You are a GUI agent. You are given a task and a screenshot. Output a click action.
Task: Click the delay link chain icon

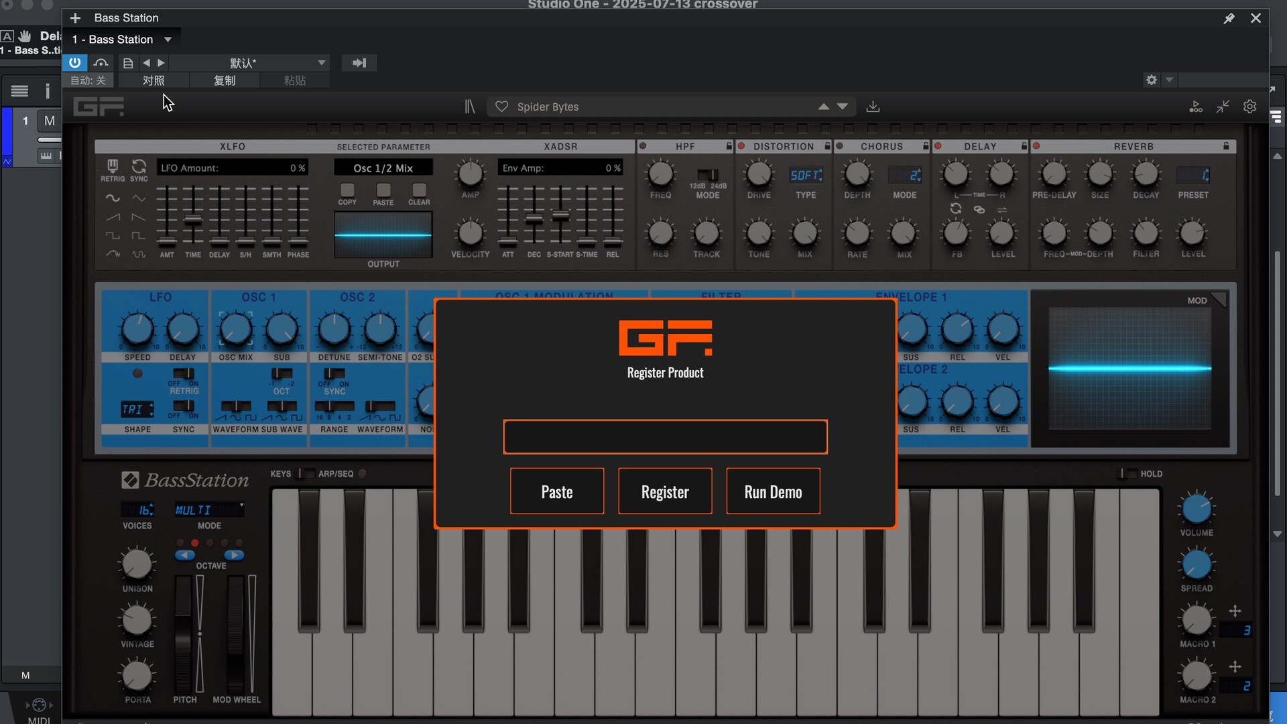(x=979, y=210)
